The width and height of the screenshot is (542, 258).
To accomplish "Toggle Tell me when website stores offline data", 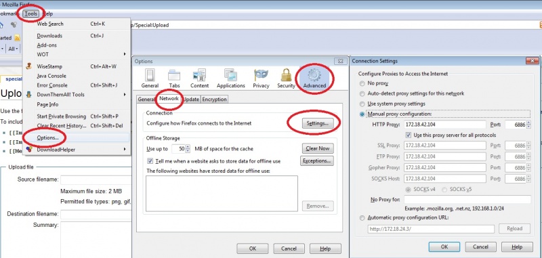I will click(150, 161).
